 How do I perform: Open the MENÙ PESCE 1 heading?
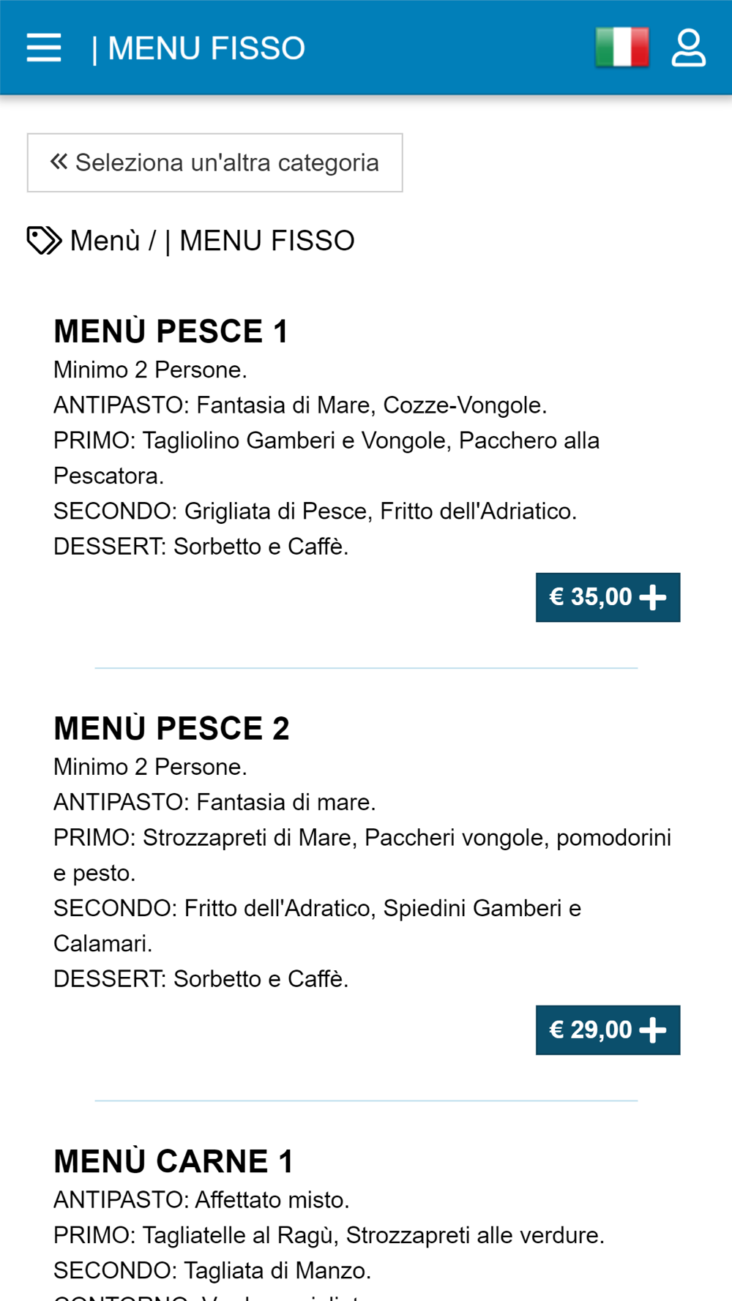(x=171, y=331)
